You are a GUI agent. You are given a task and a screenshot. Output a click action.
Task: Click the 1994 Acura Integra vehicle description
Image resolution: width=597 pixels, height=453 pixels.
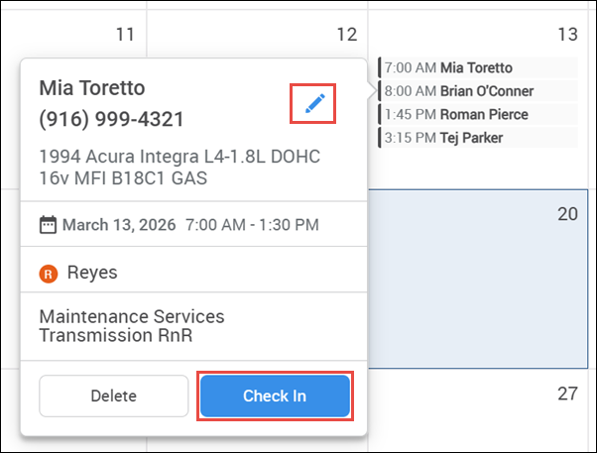(179, 168)
